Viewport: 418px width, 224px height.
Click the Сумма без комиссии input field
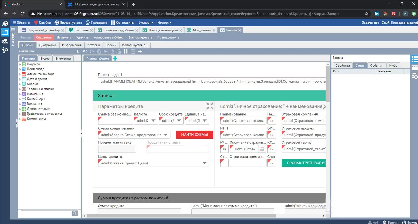(x=115, y=121)
